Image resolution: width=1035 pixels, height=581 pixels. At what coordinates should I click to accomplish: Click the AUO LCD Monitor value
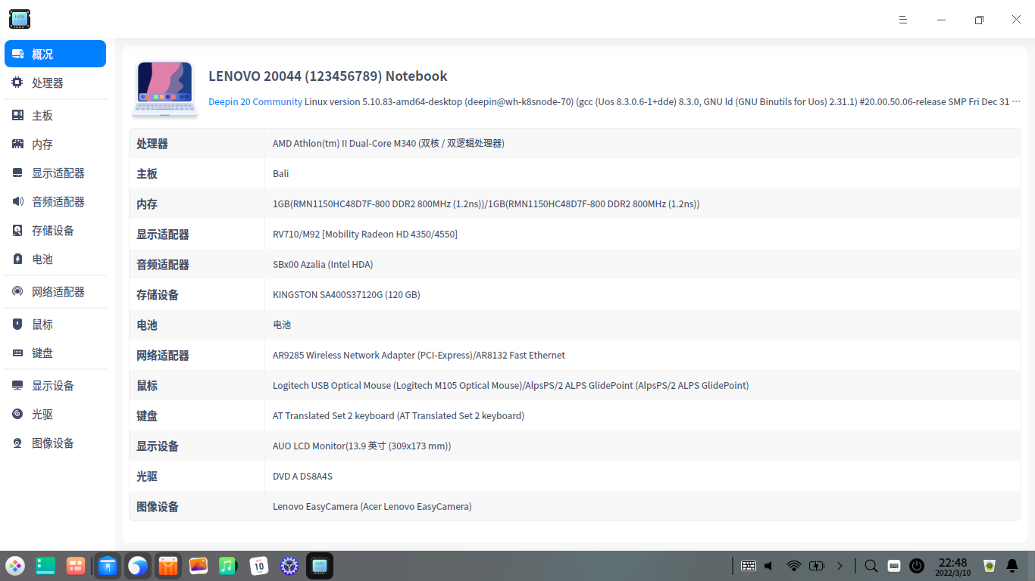pyautogui.click(x=362, y=446)
